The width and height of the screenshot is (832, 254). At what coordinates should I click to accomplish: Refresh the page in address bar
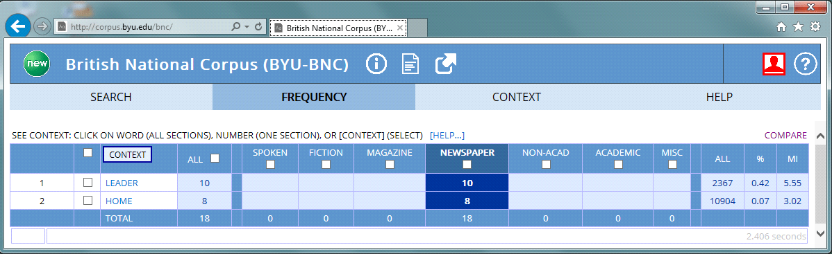(x=259, y=26)
